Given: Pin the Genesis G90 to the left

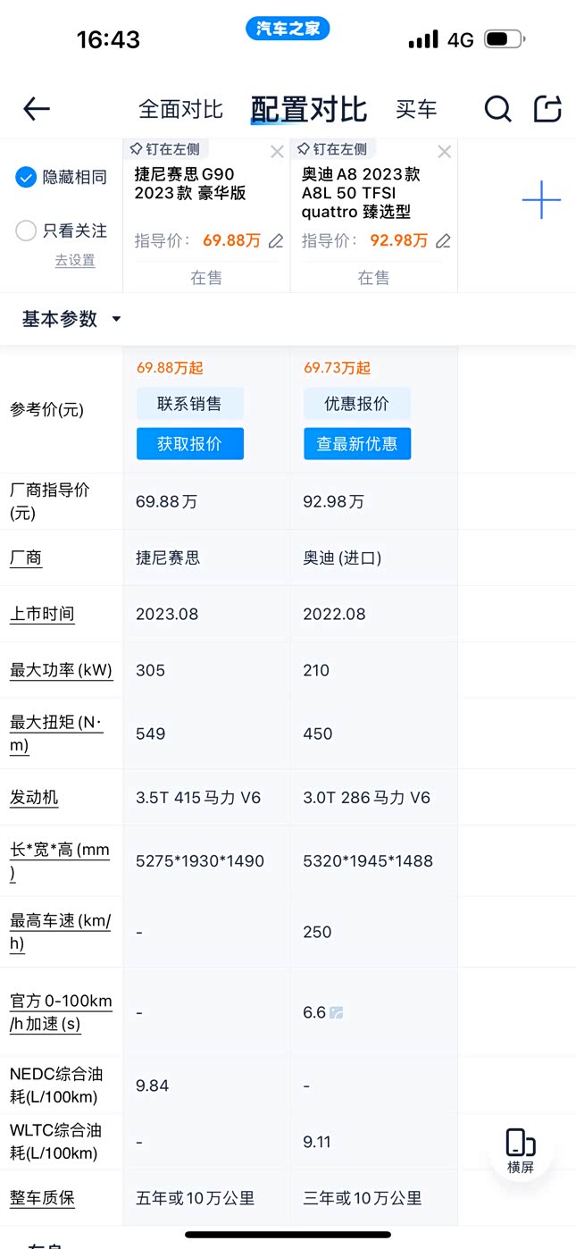Looking at the screenshot, I should [x=165, y=149].
